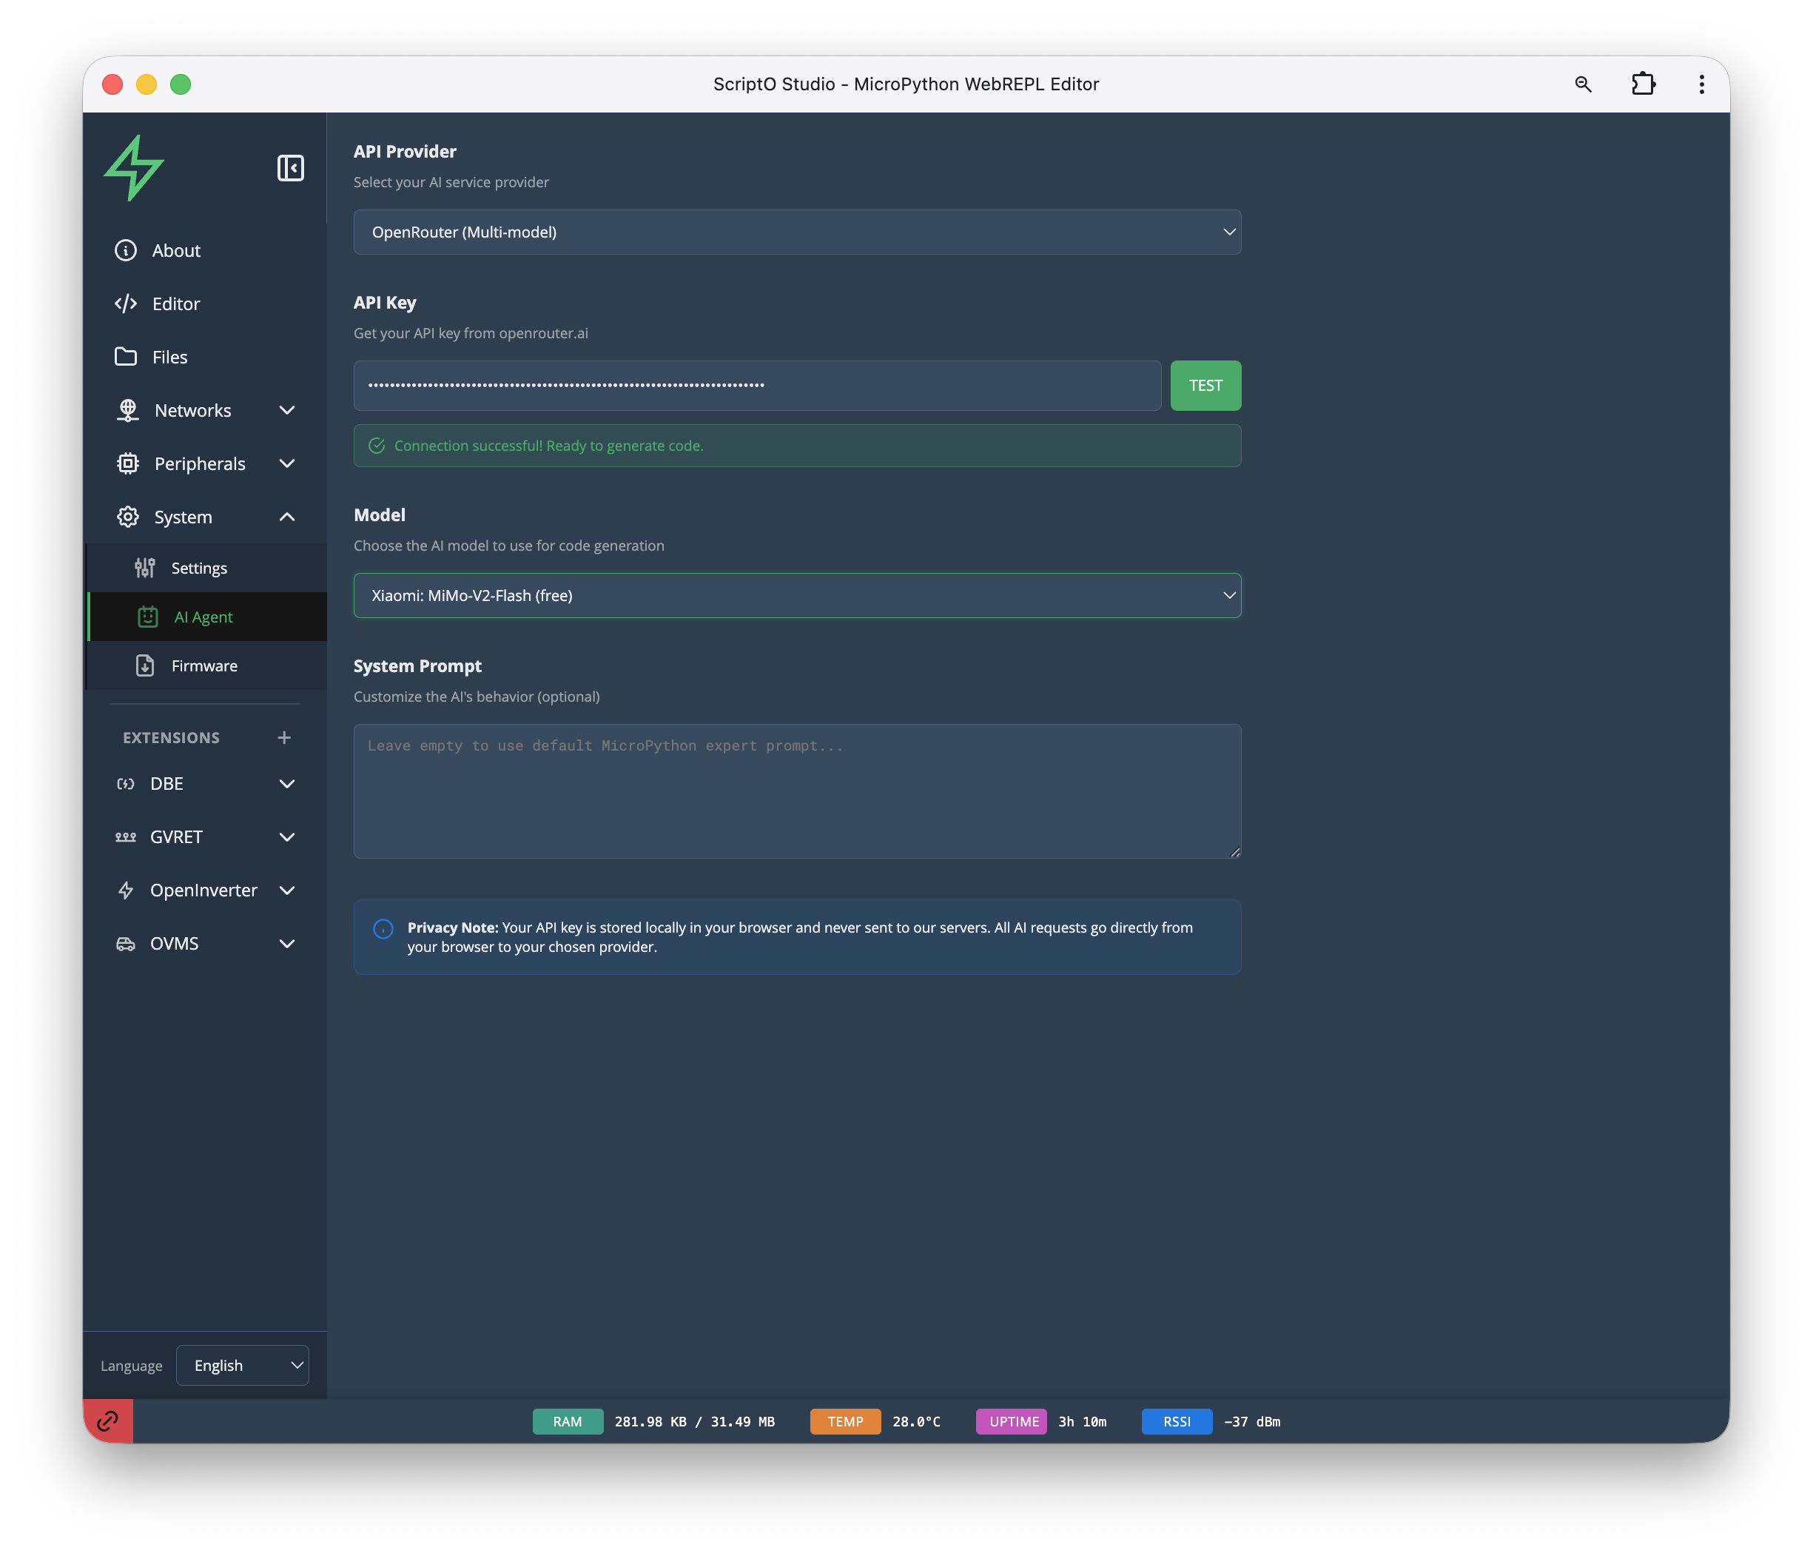The image size is (1813, 1553).
Task: Click the green lightning bolt logo
Action: tap(134, 168)
